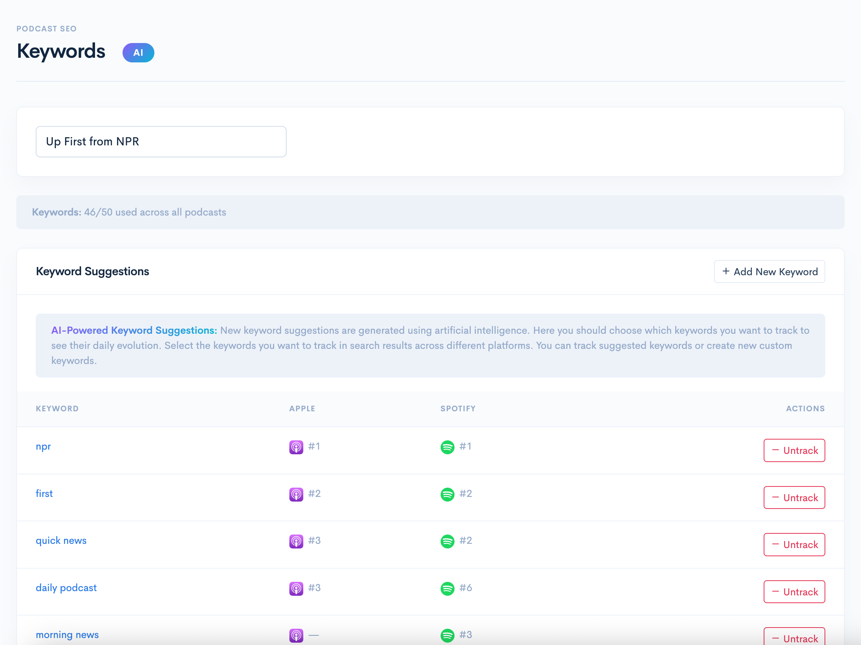The width and height of the screenshot is (861, 645).
Task: Open the quick news keyword link
Action: pyautogui.click(x=61, y=540)
